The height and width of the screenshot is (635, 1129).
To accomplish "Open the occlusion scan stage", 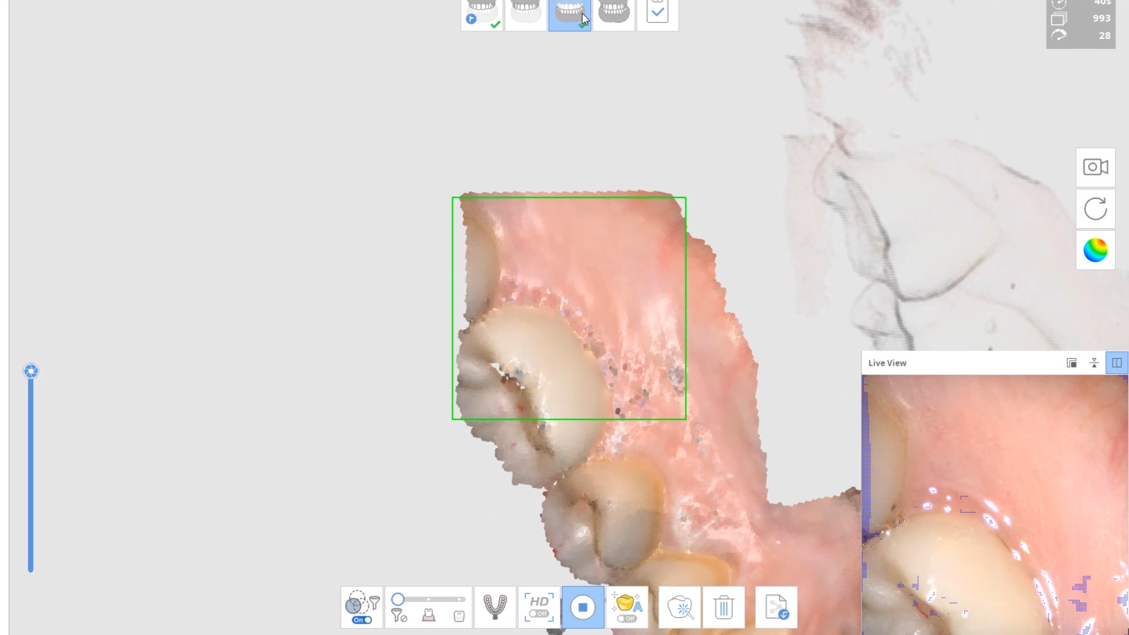I will 614,15.
